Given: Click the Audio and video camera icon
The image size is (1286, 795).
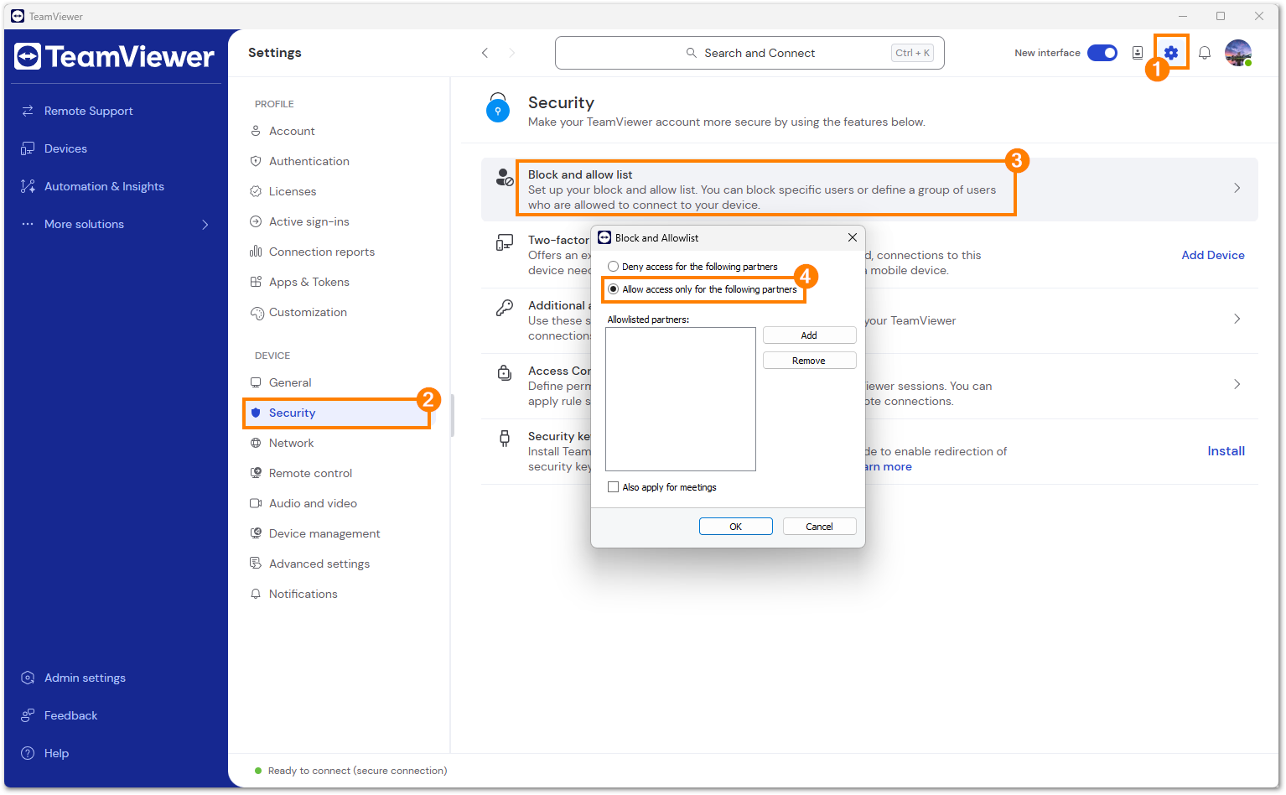Looking at the screenshot, I should tap(256, 503).
